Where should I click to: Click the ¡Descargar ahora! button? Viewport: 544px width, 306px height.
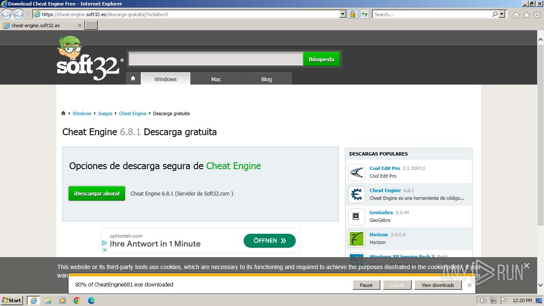point(97,193)
